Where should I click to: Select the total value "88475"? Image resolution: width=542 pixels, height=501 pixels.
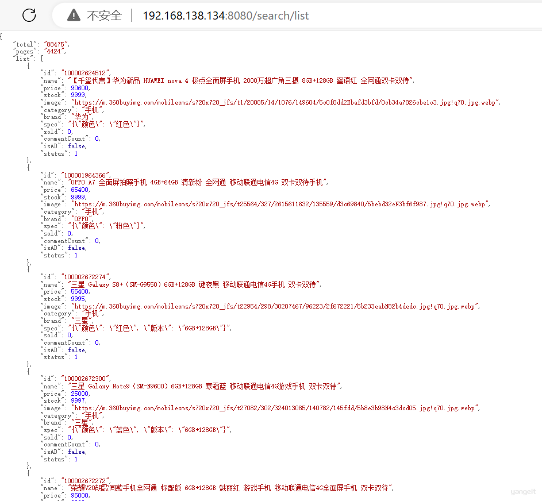pyautogui.click(x=56, y=44)
